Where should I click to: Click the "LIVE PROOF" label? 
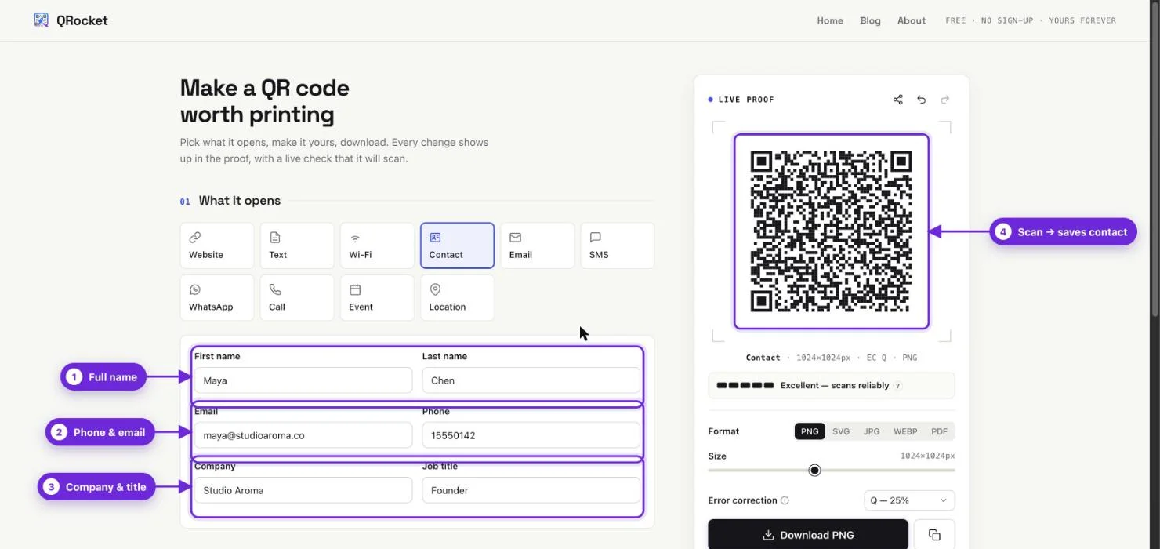[746, 100]
